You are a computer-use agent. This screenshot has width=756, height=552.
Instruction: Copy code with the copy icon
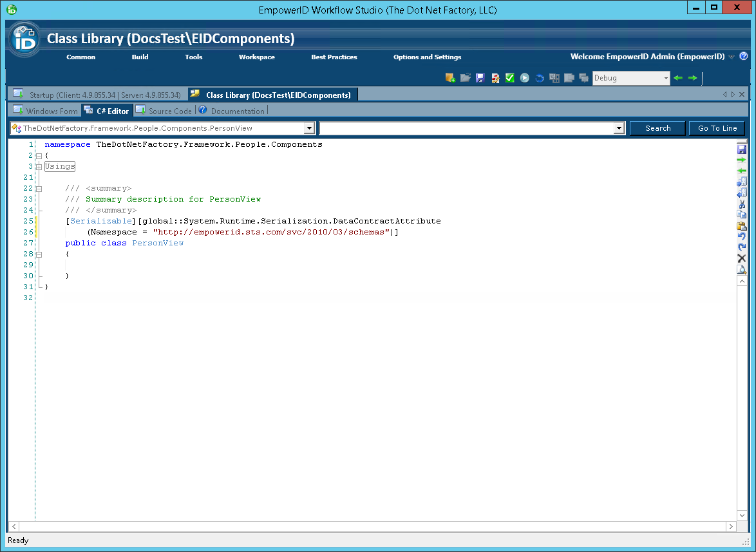coord(741,215)
